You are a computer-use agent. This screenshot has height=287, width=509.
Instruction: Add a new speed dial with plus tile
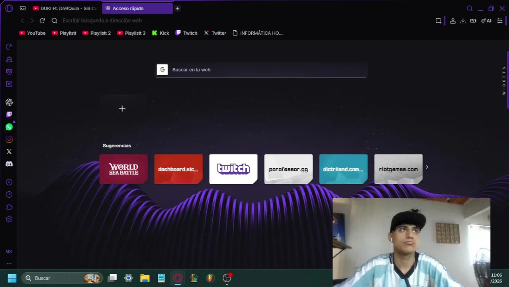pos(122,108)
